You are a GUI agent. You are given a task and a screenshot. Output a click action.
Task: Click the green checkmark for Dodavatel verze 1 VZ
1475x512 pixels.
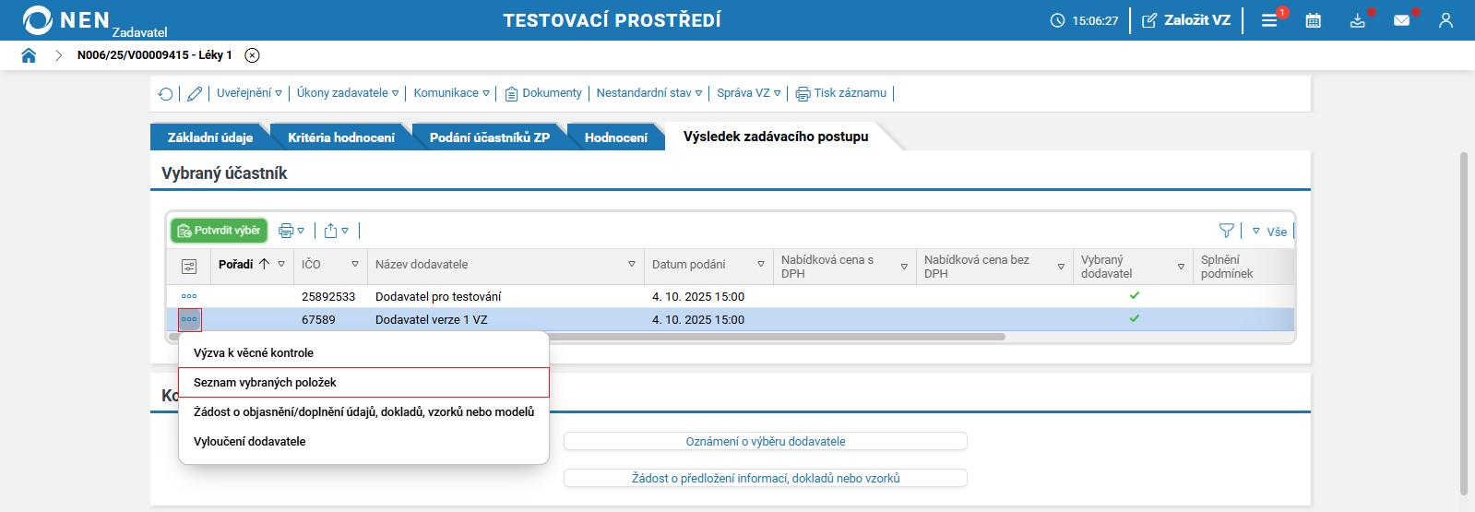pos(1135,318)
